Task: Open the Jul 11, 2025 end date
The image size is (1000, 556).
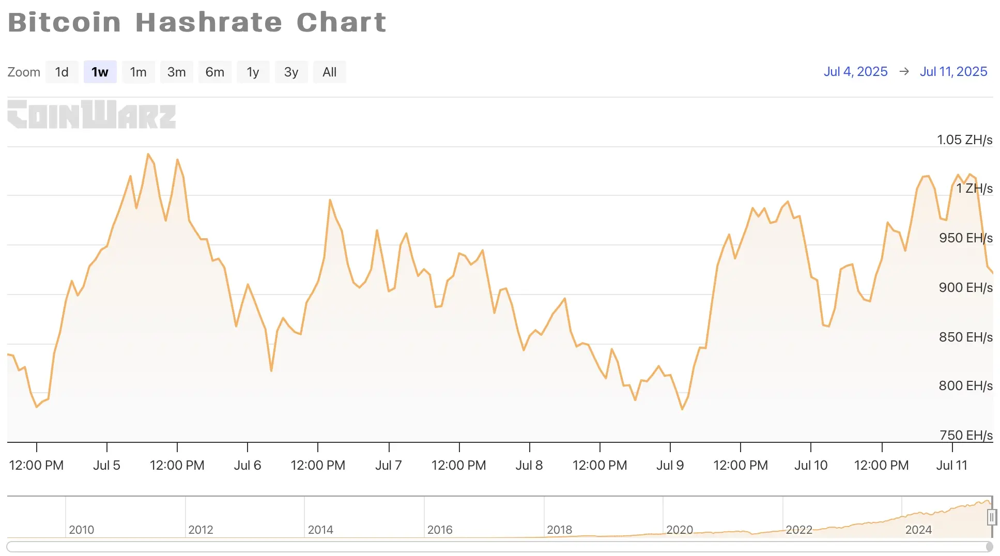Action: tap(953, 71)
